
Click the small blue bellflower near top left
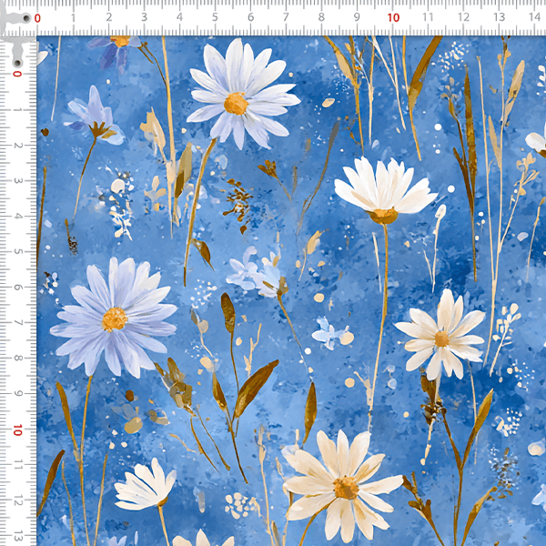(x=94, y=118)
